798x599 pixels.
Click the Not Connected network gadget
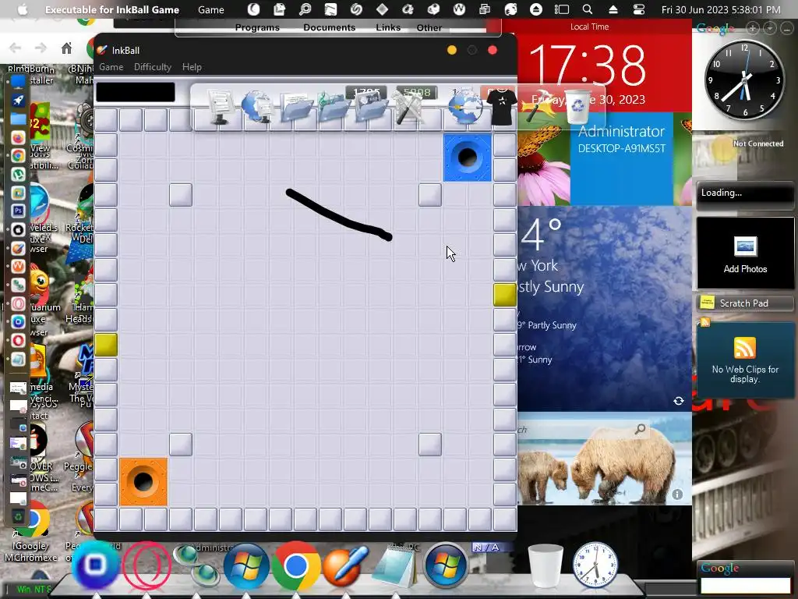744,154
